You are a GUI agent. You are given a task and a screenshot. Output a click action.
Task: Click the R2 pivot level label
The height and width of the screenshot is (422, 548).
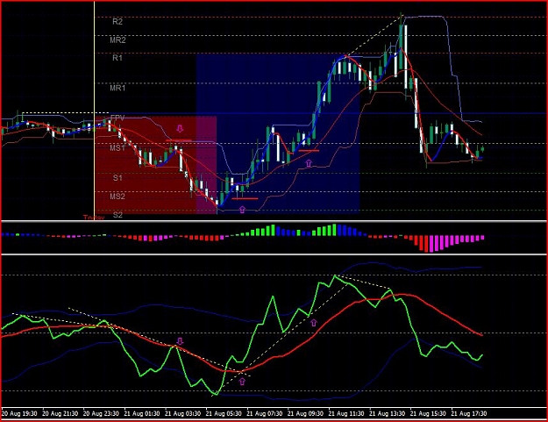(117, 22)
